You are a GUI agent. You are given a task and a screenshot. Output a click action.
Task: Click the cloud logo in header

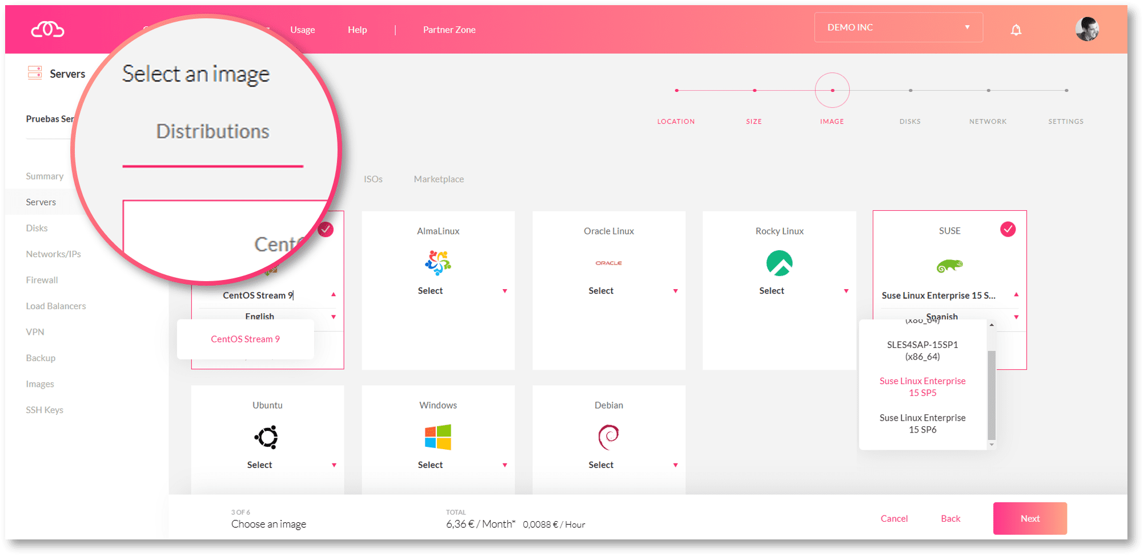(x=47, y=29)
